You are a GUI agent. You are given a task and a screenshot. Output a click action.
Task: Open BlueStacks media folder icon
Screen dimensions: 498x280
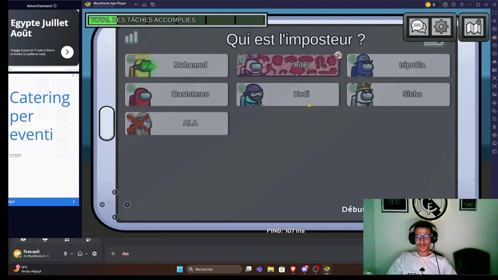(494, 94)
